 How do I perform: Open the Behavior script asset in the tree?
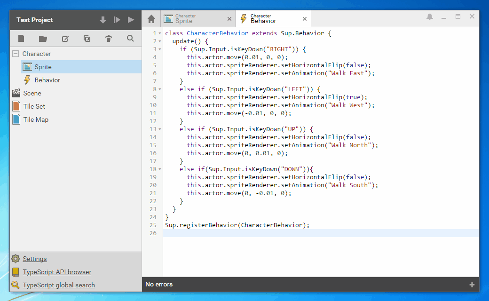pos(81,80)
